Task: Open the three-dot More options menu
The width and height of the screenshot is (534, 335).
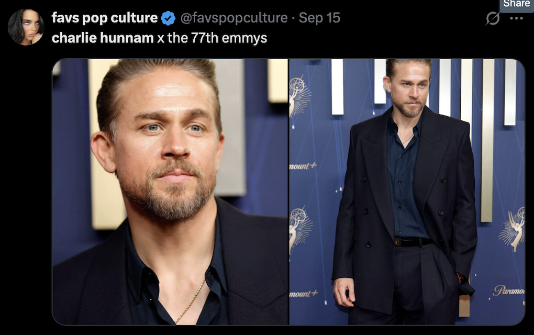Action: pos(516,18)
